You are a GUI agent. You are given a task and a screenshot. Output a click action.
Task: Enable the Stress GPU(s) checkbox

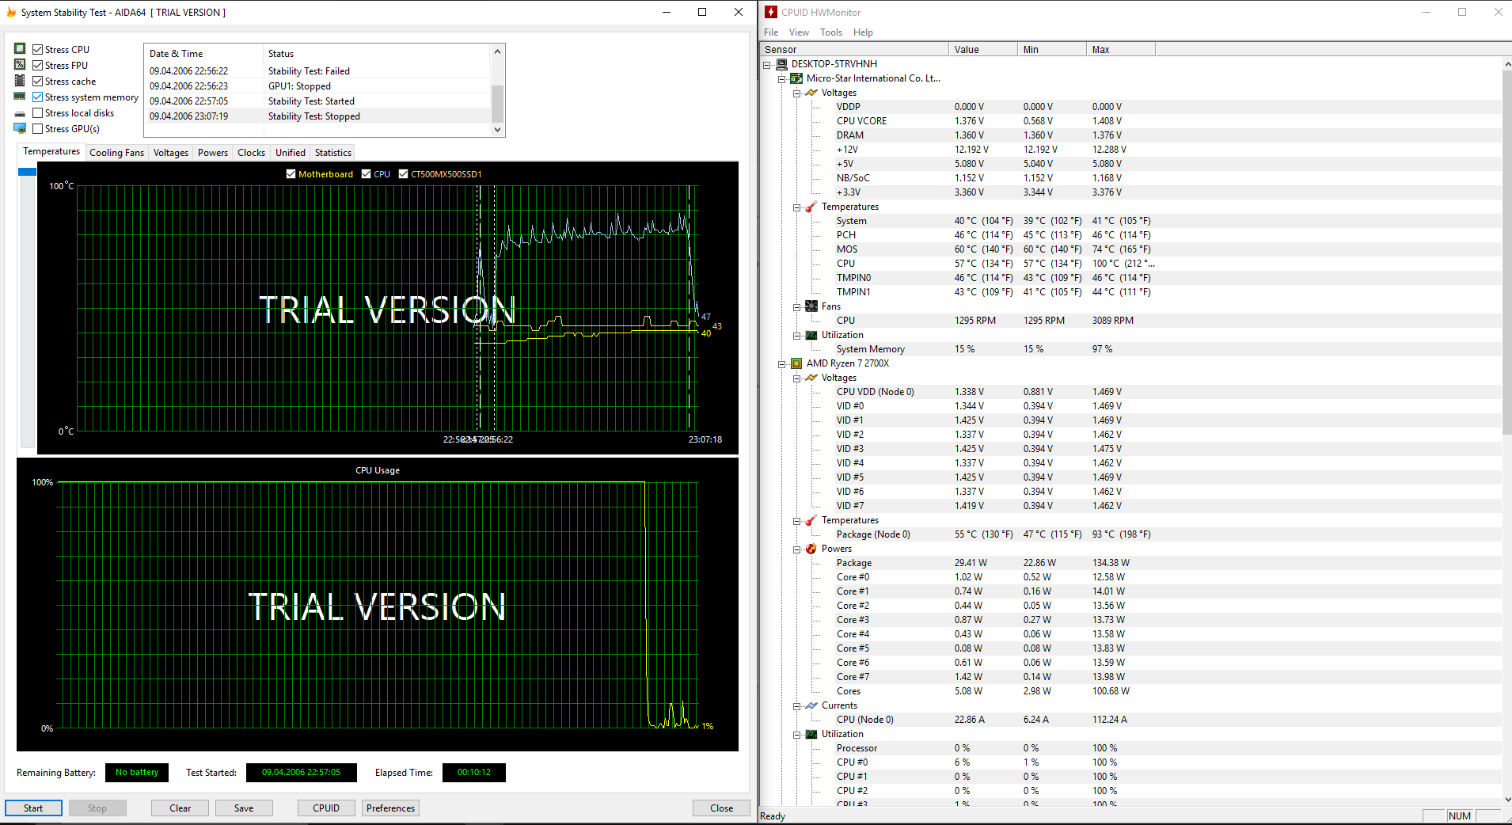click(x=37, y=128)
